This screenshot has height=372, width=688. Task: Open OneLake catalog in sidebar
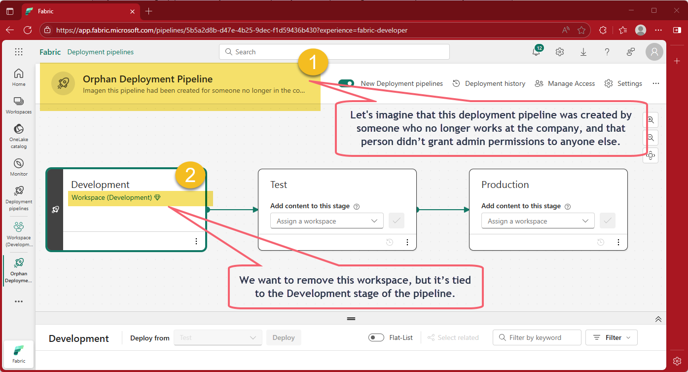19,136
